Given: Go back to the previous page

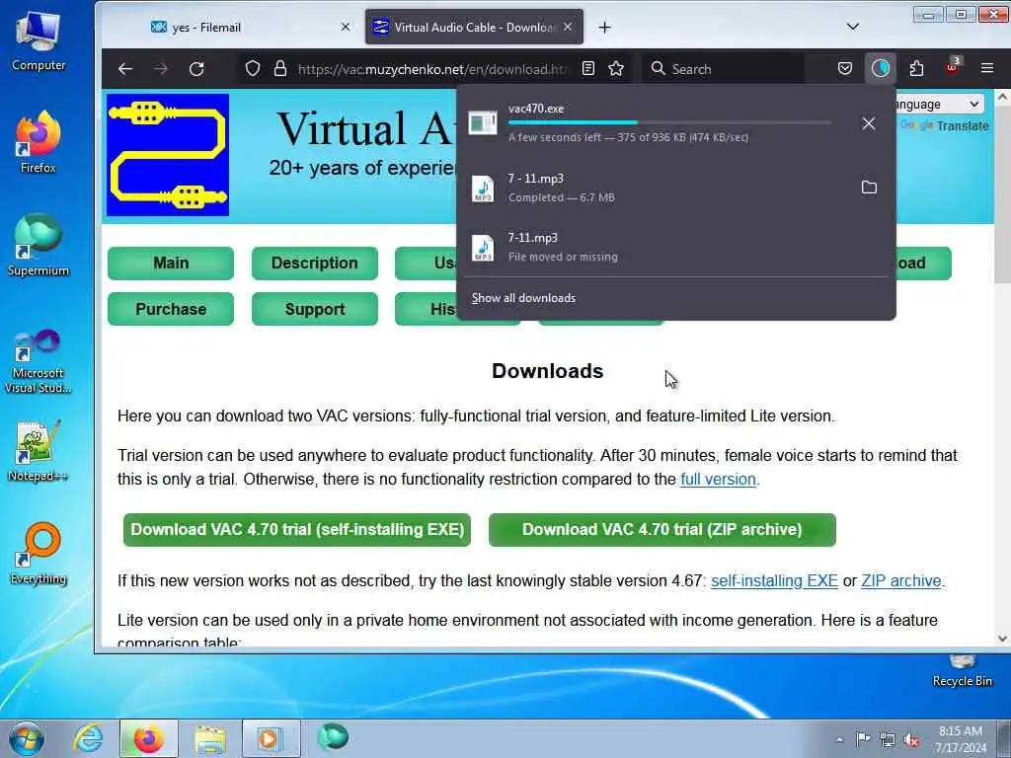Looking at the screenshot, I should [x=125, y=69].
